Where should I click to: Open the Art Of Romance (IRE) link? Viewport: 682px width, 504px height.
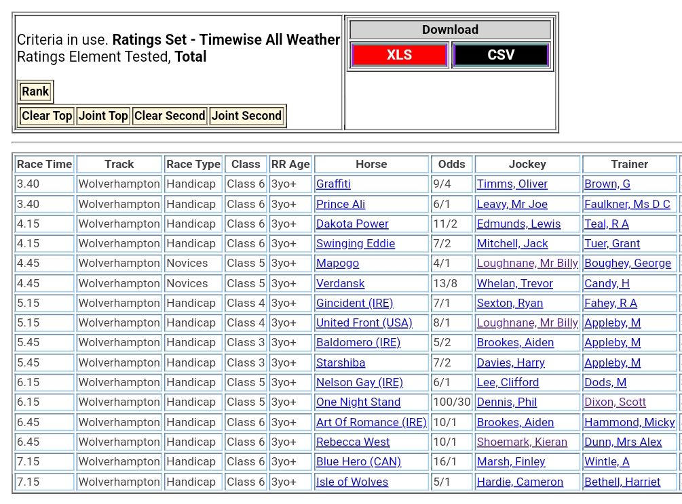tap(371, 423)
